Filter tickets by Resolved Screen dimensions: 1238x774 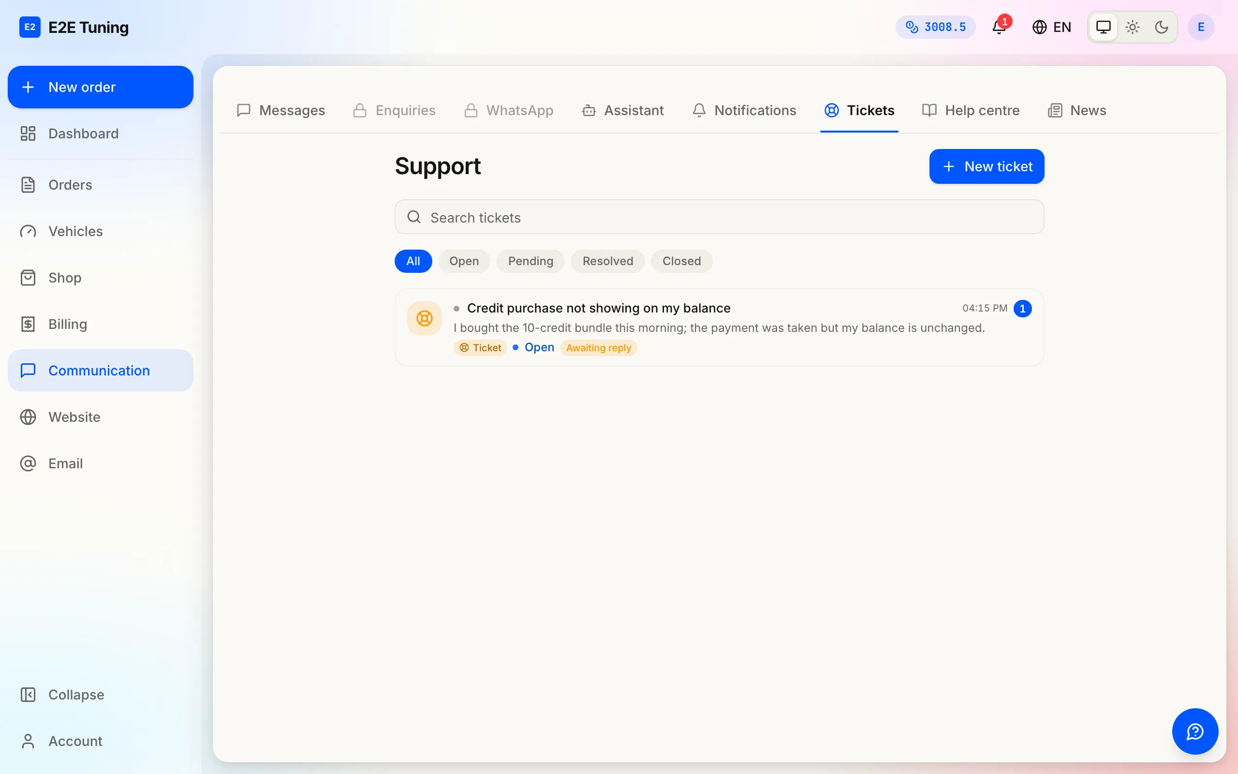click(x=607, y=261)
